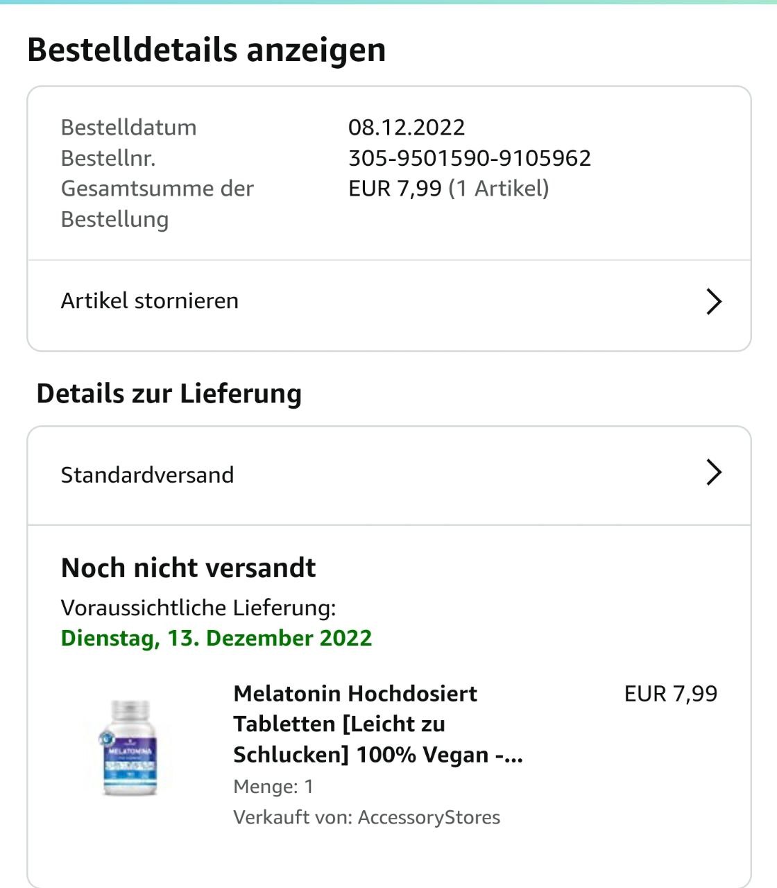The image size is (777, 888).
Task: Click the order date 08.12.2022
Action: tap(407, 128)
